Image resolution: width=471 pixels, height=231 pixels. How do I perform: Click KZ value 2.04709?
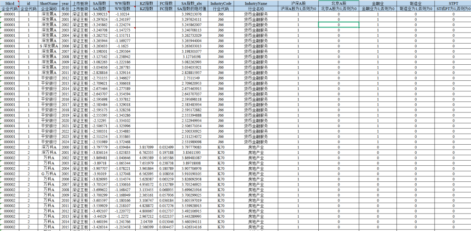tap(146, 221)
